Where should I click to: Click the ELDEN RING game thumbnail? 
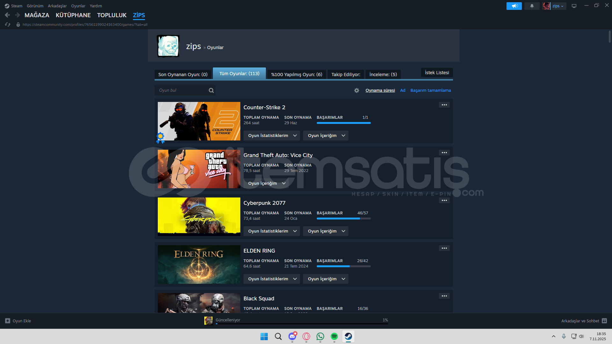199,264
